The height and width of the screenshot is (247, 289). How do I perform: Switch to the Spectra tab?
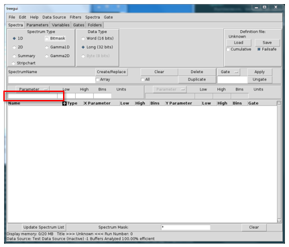[x=15, y=25]
